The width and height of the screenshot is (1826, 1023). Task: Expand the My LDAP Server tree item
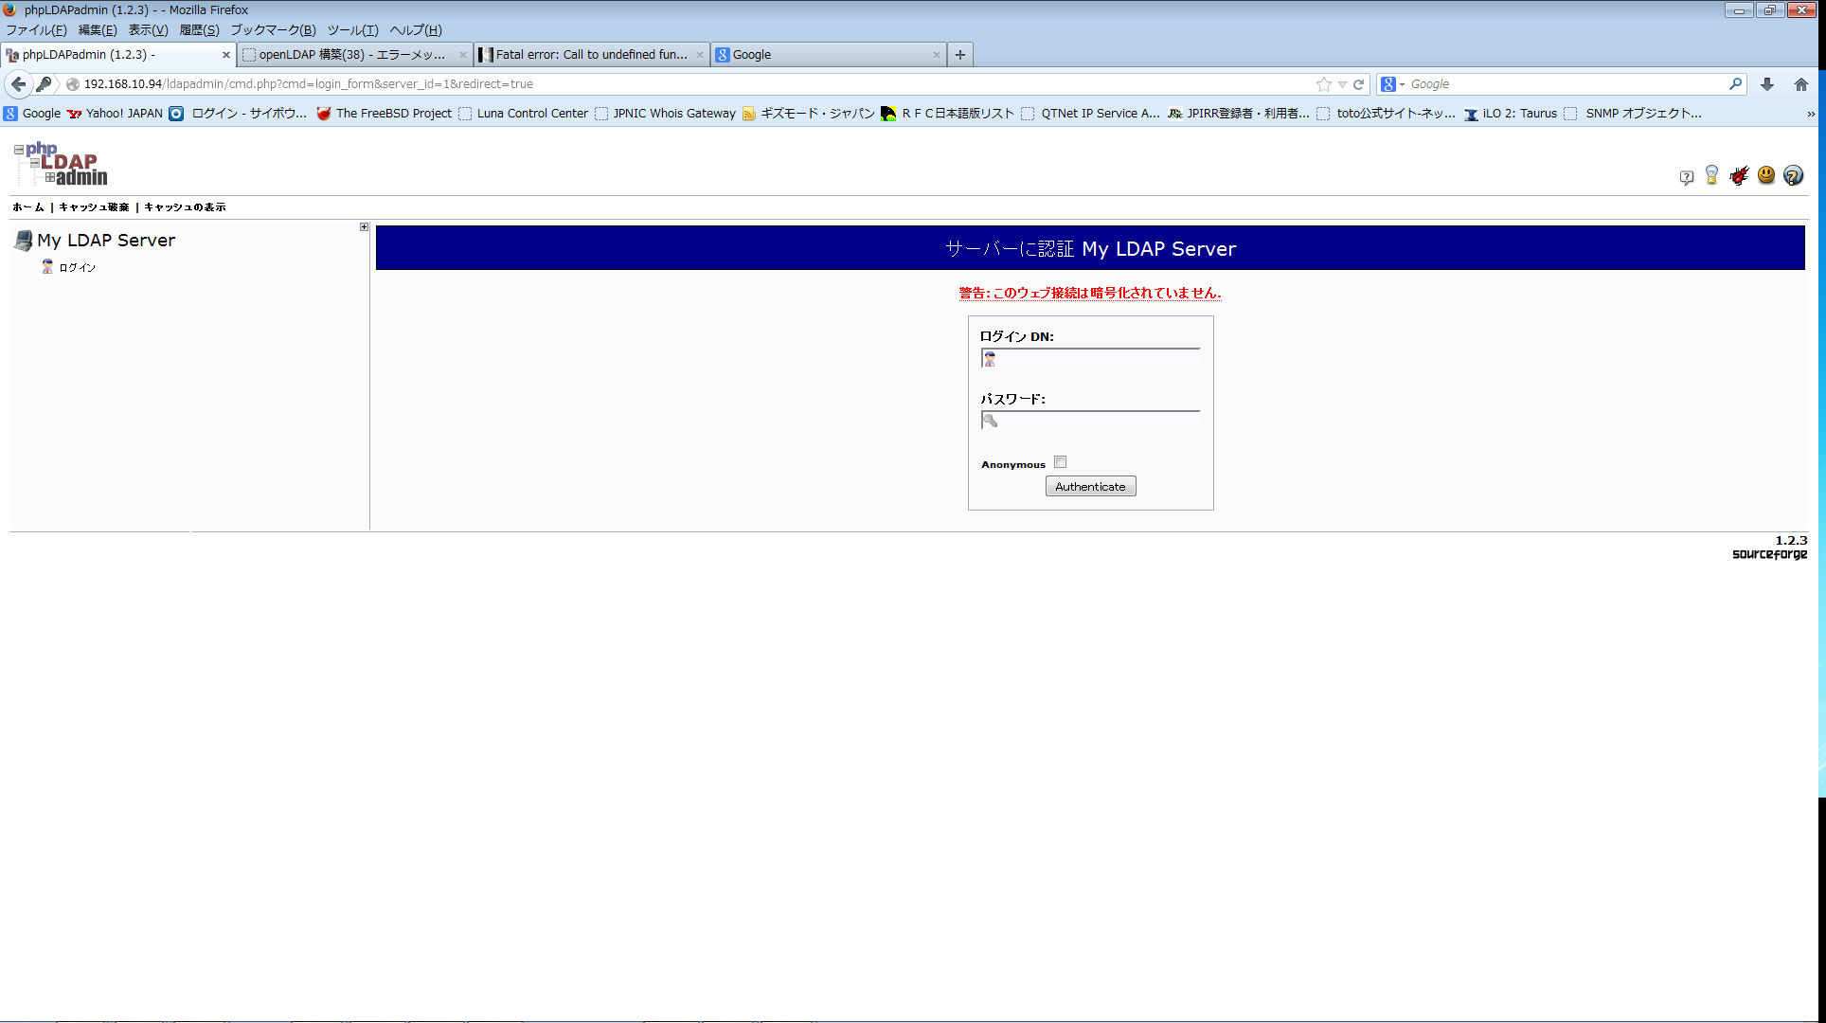pos(364,227)
